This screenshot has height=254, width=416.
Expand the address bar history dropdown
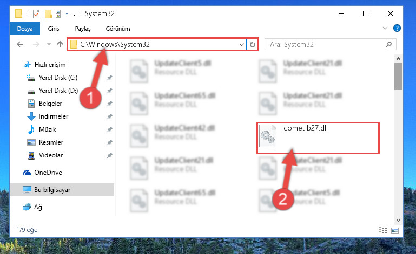(242, 44)
